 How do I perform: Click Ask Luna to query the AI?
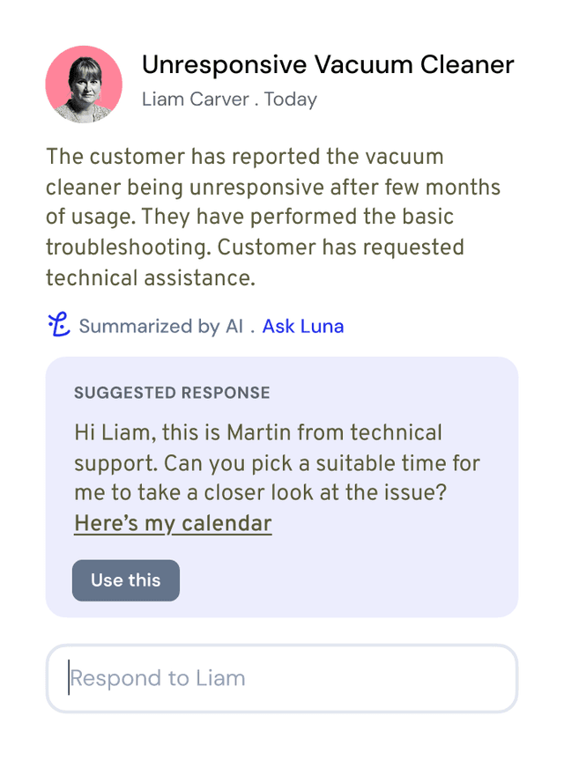coord(302,326)
